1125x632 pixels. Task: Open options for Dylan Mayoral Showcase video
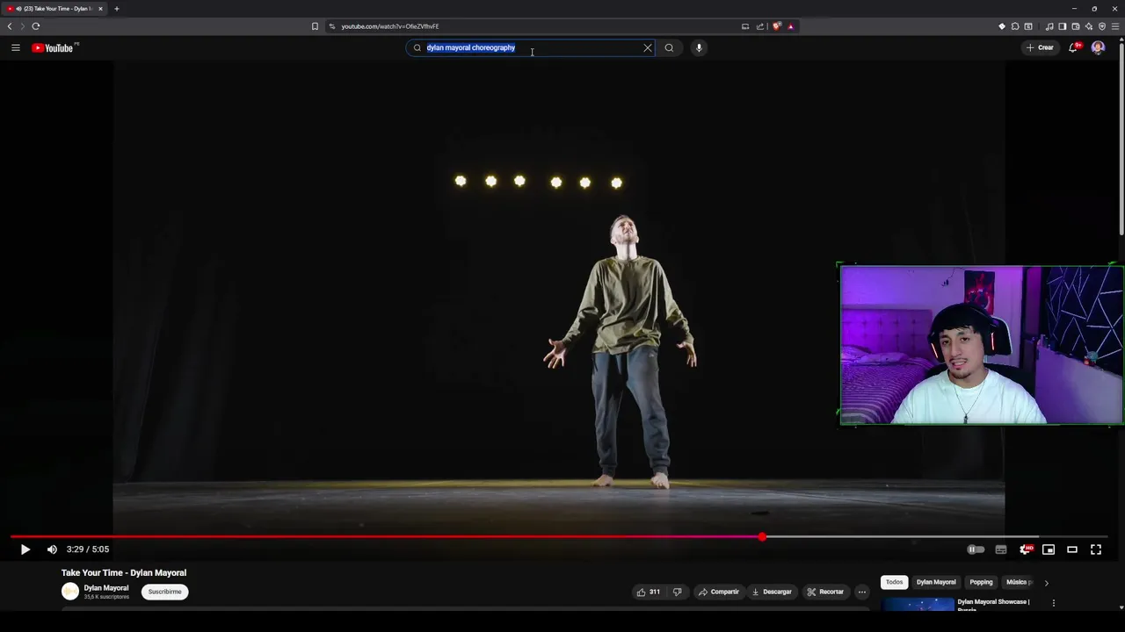pyautogui.click(x=1053, y=603)
